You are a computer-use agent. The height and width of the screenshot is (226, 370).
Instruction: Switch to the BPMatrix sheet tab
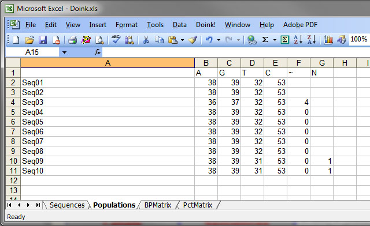pyautogui.click(x=158, y=205)
